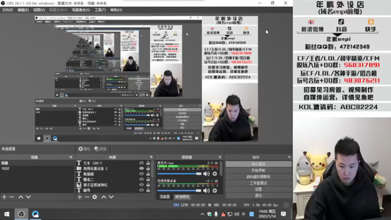Toggle lock on the image source row
Screen dimensions: 391x220
click(148, 185)
